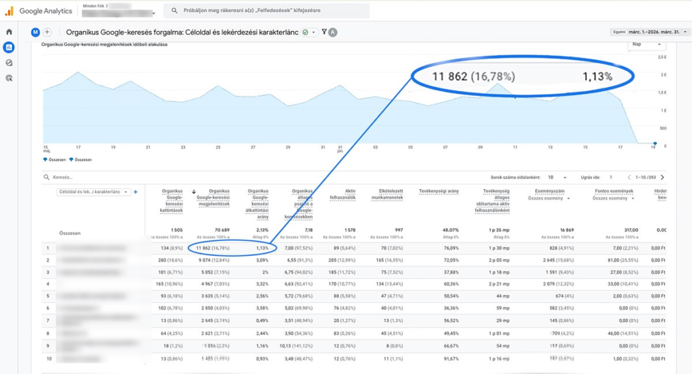Click row 4 clicks 165 (10,96%)
Viewport: 692px width, 374px height.
point(169,284)
